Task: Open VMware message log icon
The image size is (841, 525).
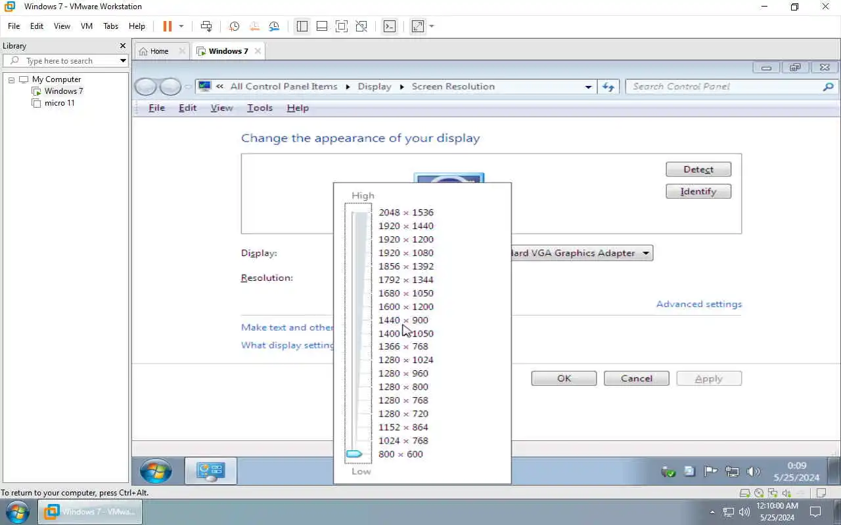Action: pos(820,493)
